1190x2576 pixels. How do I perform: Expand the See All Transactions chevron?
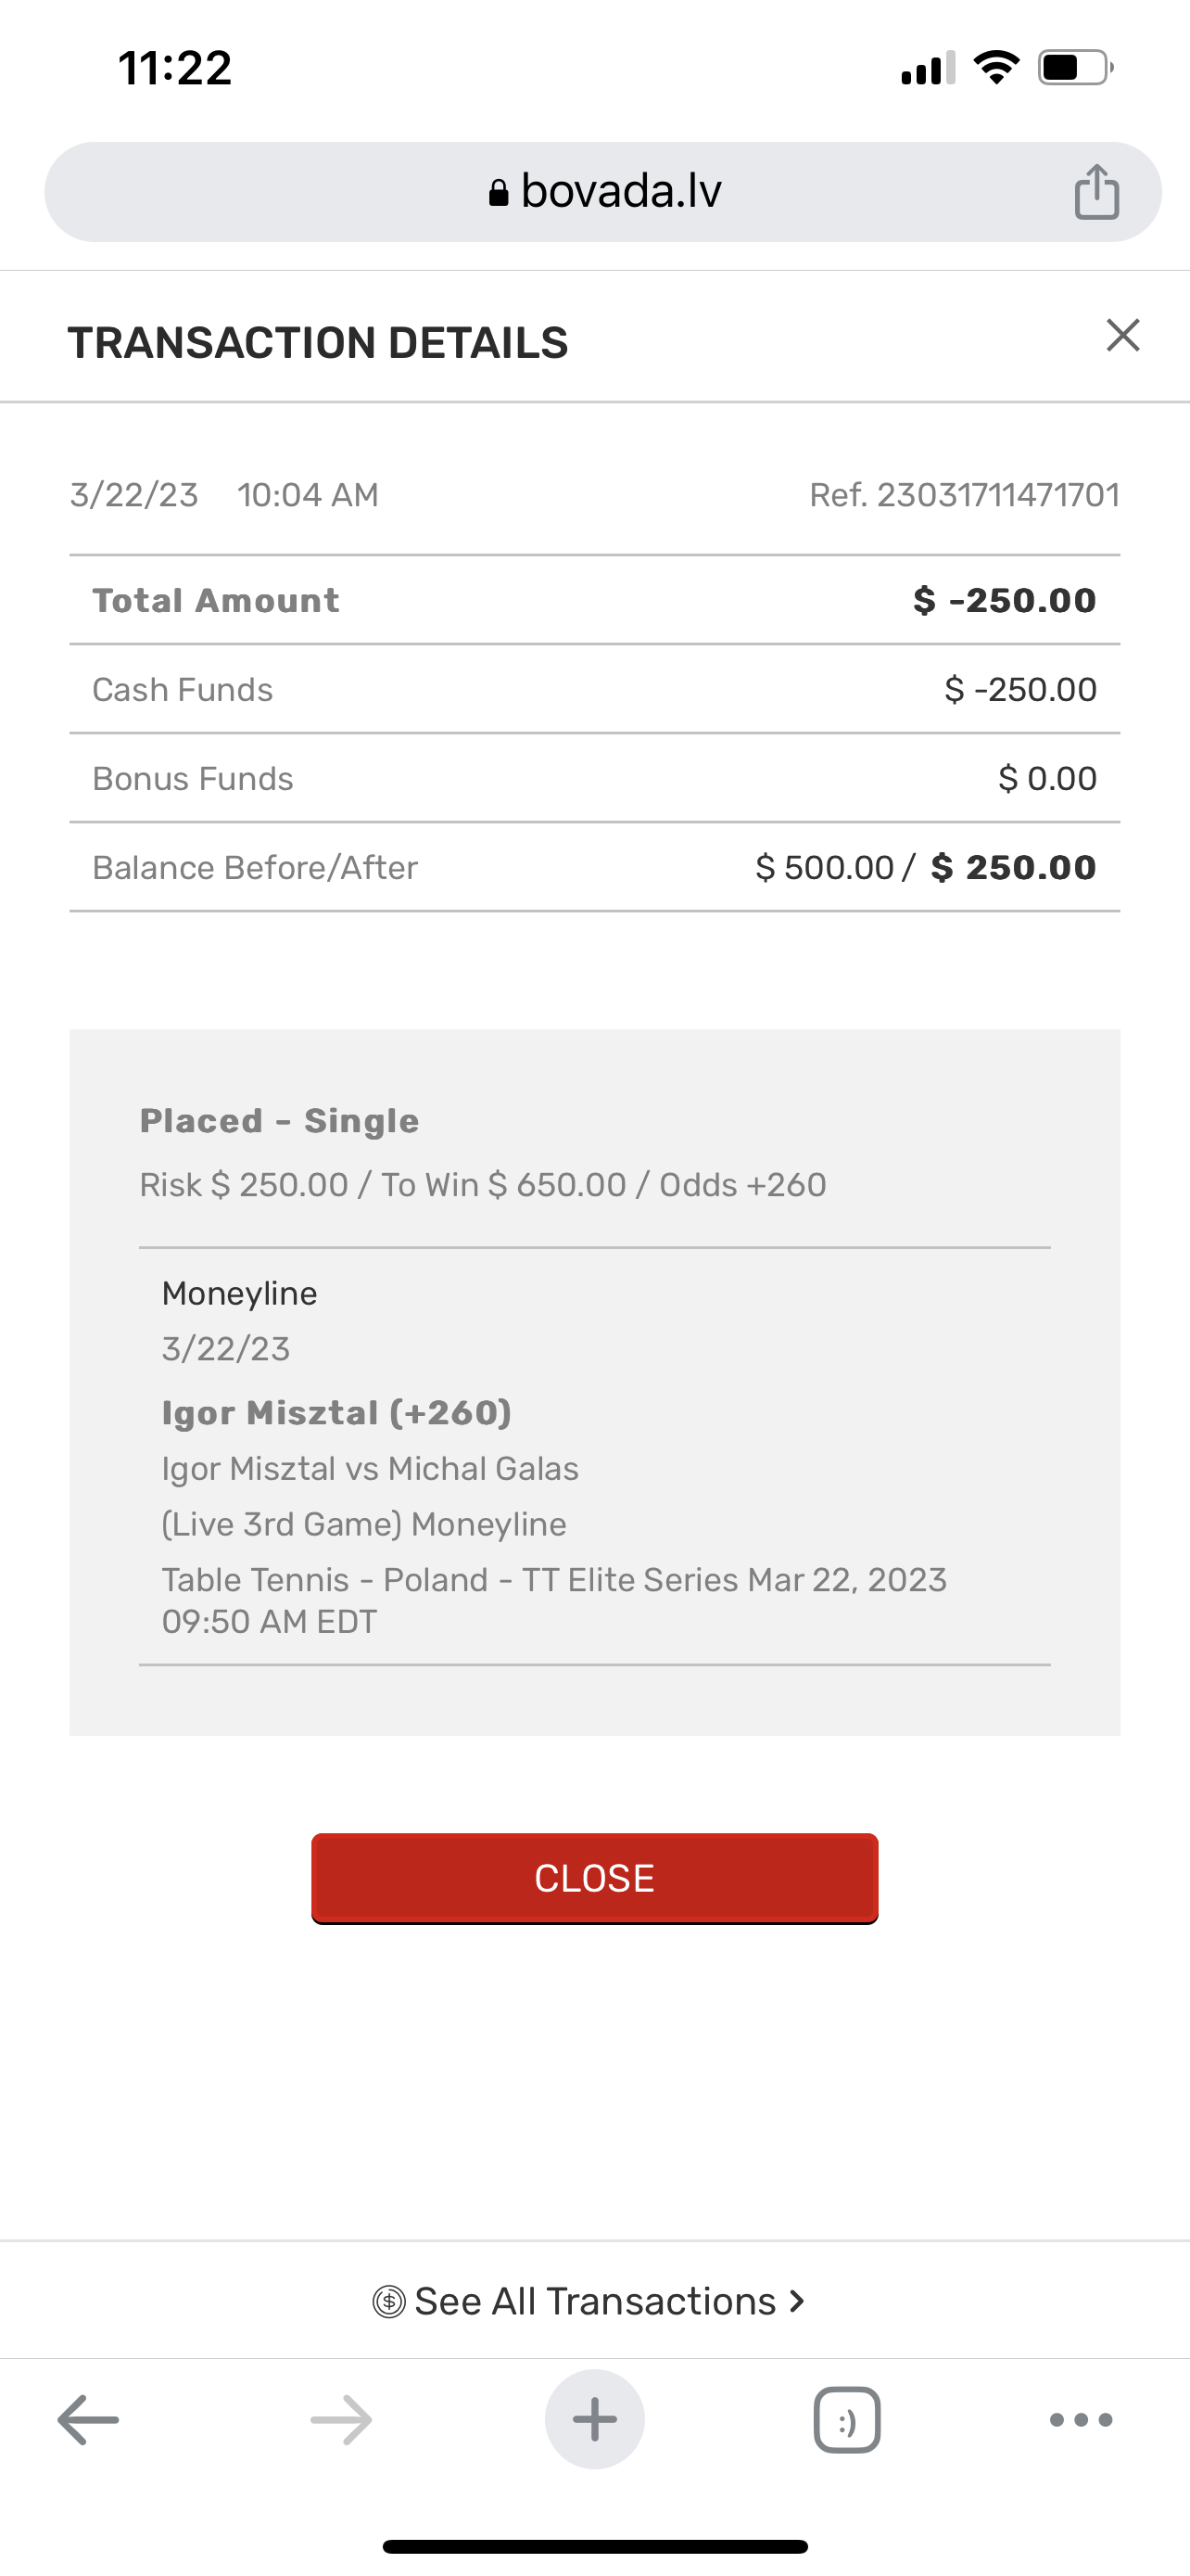(x=796, y=2302)
